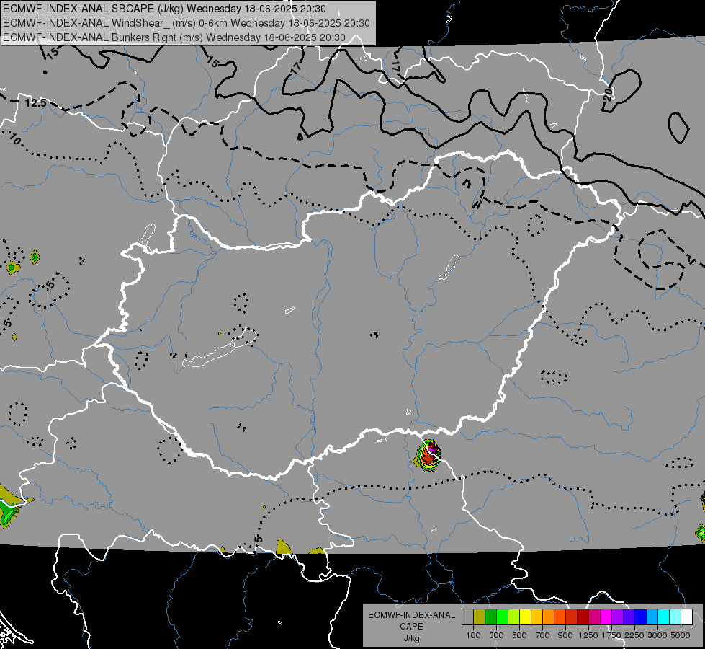Viewport: 705px width, 649px height.
Task: Click the CAPE label in the legend
Action: tap(411, 627)
